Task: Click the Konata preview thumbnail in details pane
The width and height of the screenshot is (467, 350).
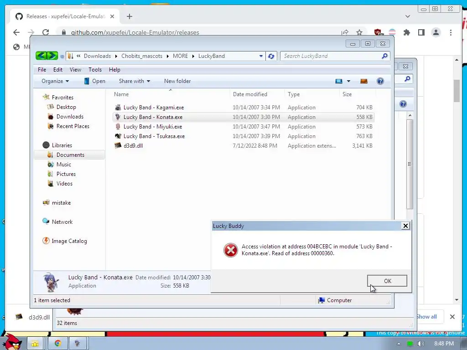Action: [51, 282]
